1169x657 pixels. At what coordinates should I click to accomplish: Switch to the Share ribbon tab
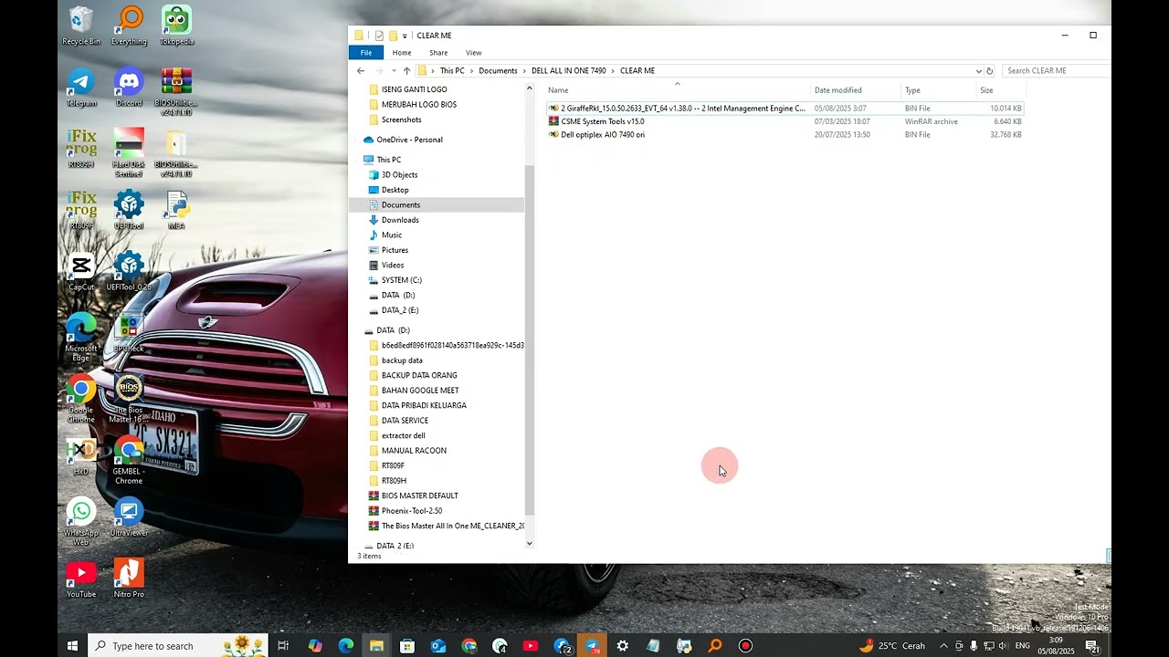(x=438, y=52)
